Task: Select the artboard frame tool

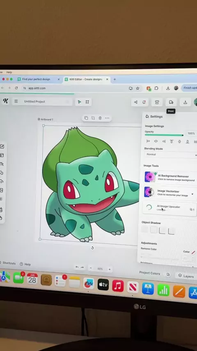Action: click(87, 102)
